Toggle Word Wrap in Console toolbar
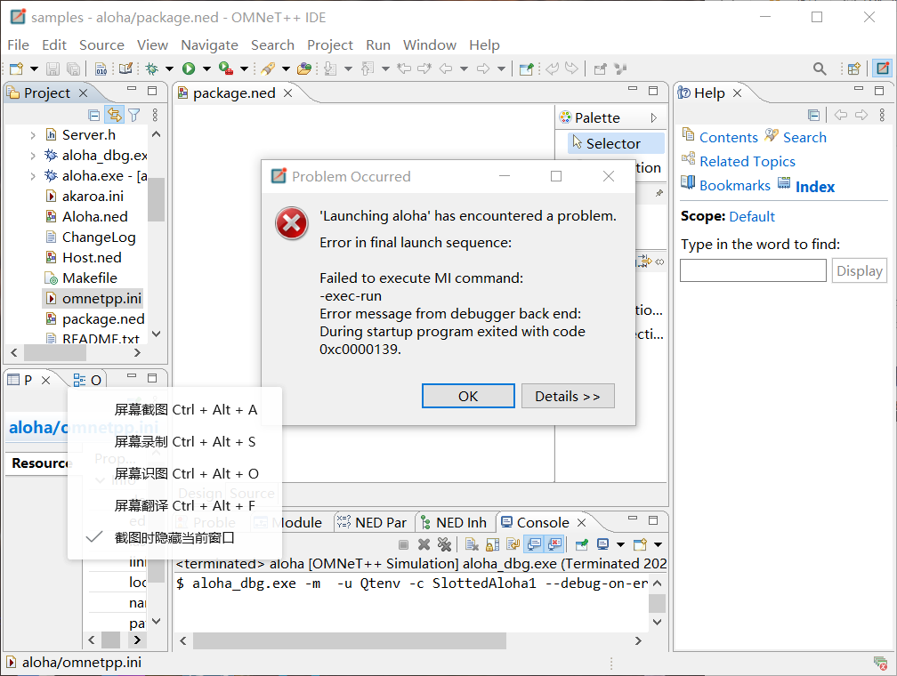This screenshot has height=676, width=897. [513, 544]
